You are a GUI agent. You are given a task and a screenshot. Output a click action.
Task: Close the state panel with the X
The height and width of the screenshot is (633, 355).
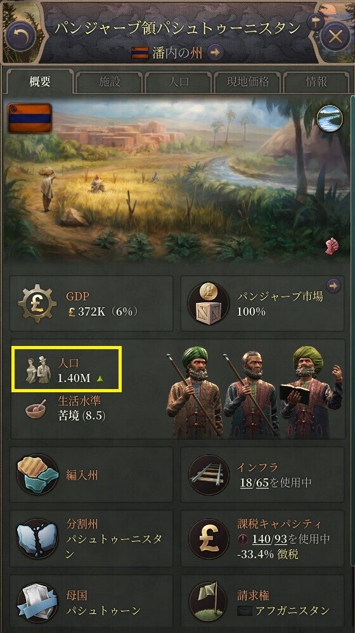335,37
